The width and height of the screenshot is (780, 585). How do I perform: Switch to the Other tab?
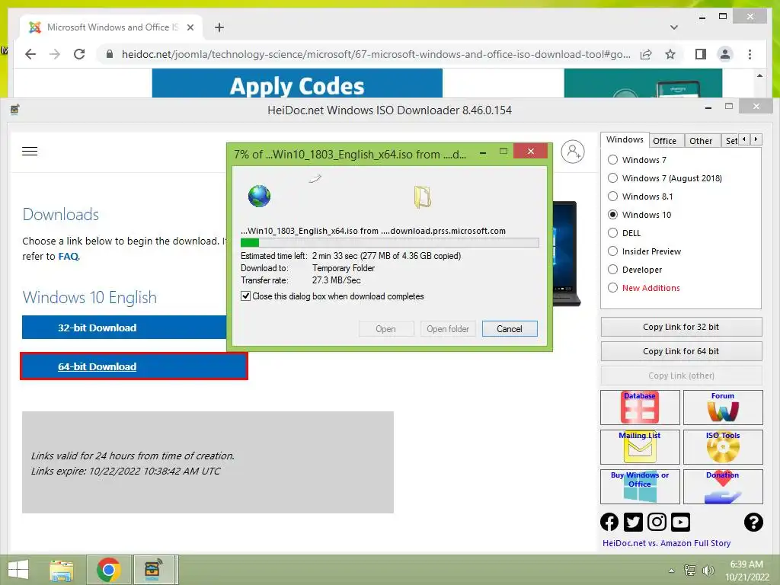pos(701,141)
